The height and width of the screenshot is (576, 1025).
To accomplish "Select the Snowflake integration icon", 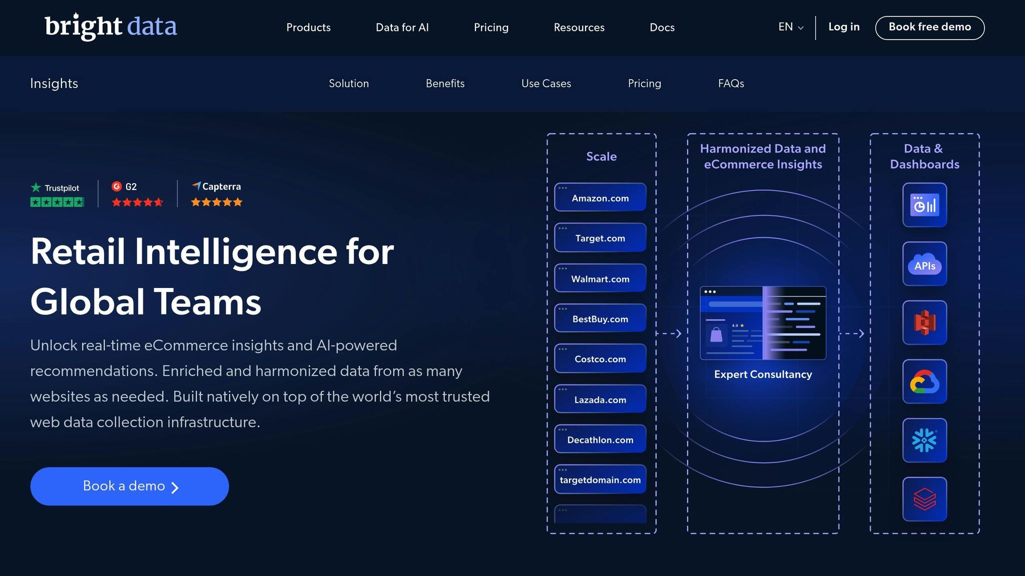I will point(924,440).
